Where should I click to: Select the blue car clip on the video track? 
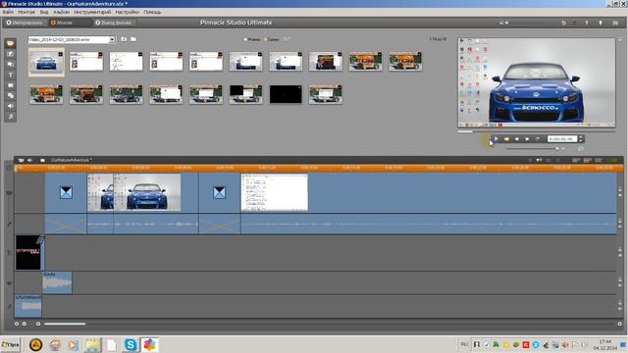147,192
